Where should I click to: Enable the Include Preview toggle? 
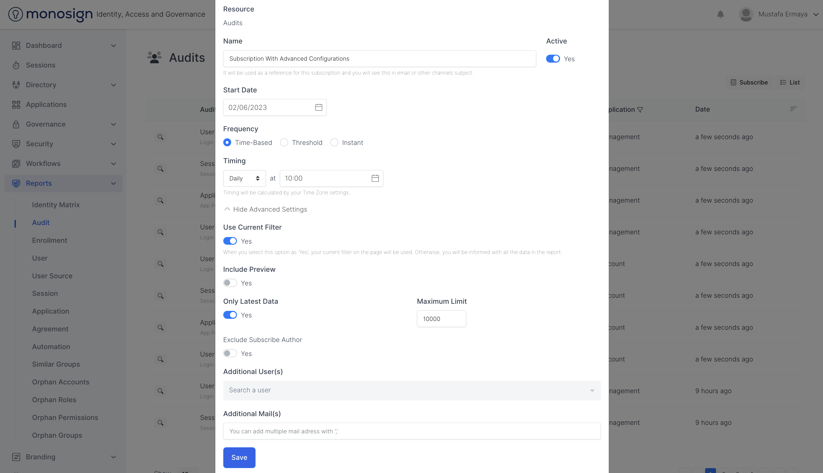[x=230, y=283]
